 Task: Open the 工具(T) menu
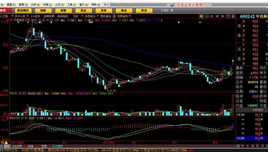coord(71,5)
